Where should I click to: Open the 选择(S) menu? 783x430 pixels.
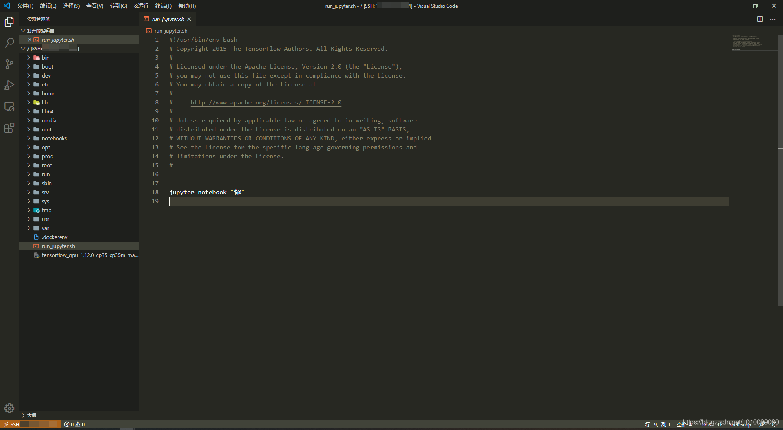point(71,6)
